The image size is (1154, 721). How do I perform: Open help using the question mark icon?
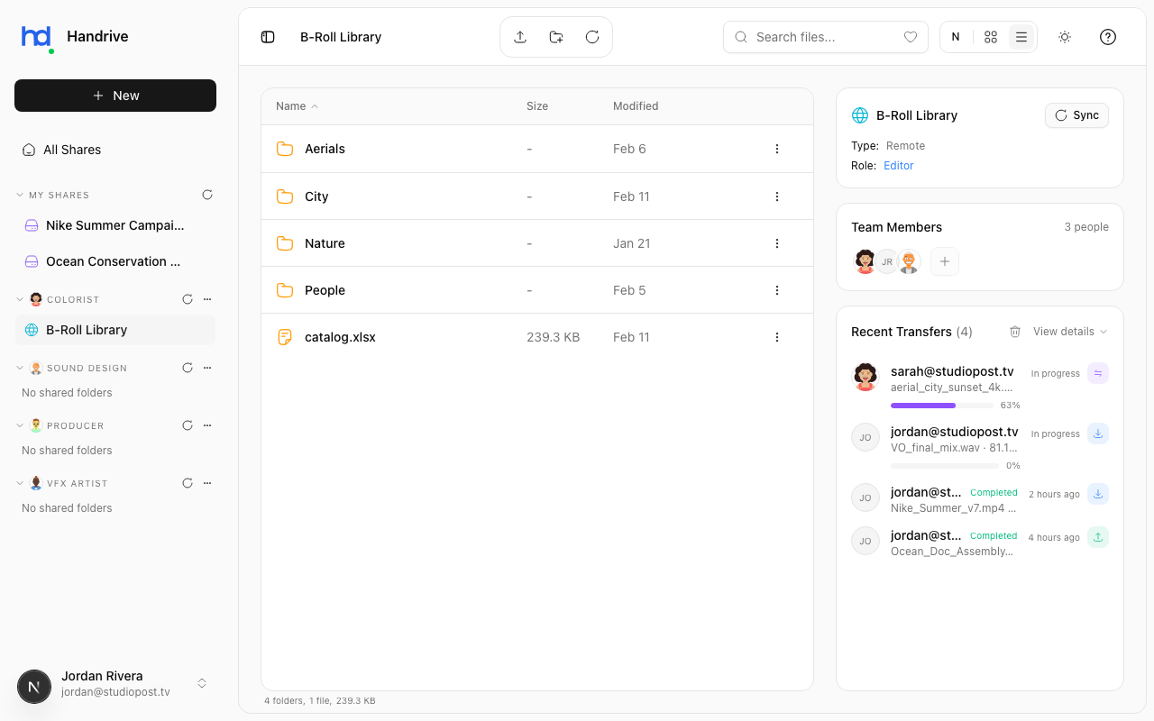point(1107,37)
